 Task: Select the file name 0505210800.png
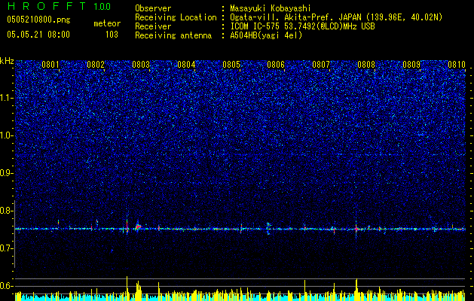(38, 20)
